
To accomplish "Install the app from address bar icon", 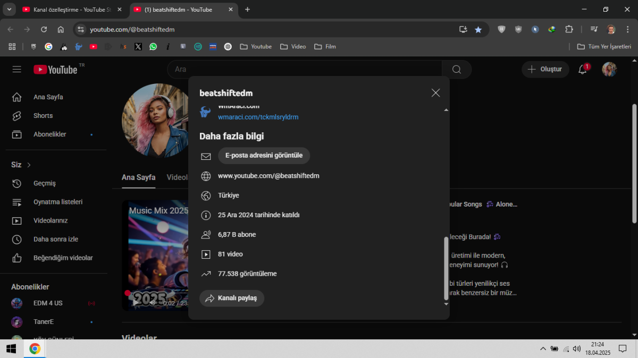I will [x=463, y=30].
